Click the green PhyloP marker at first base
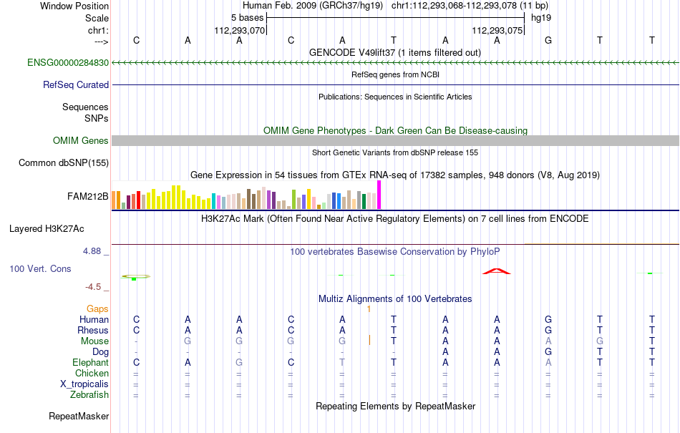Image resolution: width=680 pixels, height=433 pixels. coord(134,278)
